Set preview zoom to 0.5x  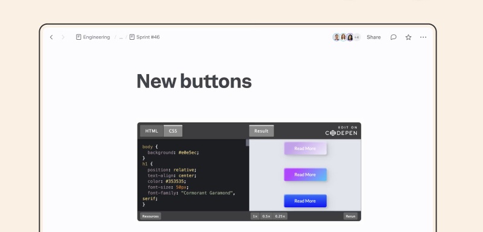coord(266,216)
